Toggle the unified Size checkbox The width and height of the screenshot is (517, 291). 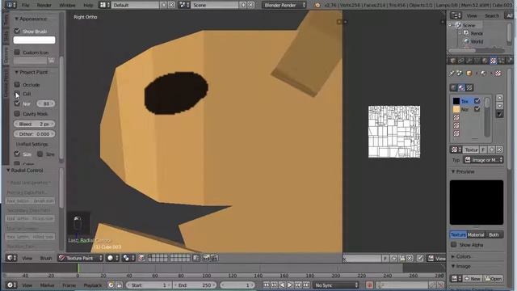click(x=17, y=154)
